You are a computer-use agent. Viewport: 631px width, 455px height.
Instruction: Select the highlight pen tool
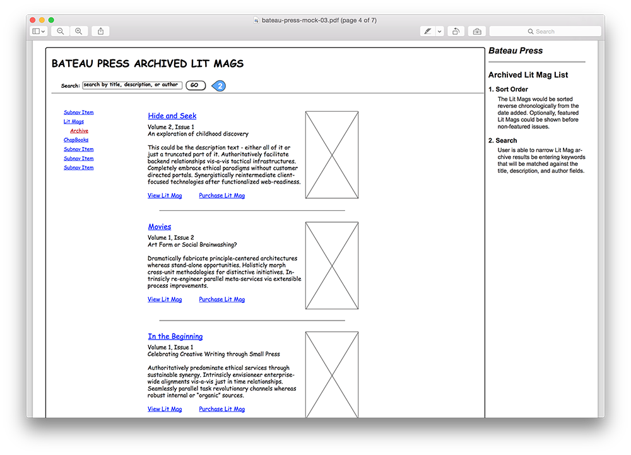(428, 31)
